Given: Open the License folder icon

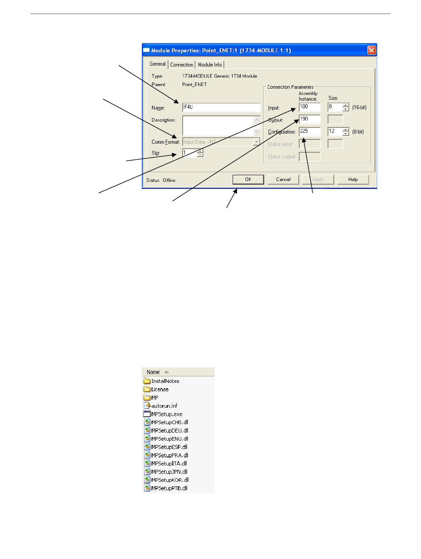Looking at the screenshot, I should tap(147, 389).
